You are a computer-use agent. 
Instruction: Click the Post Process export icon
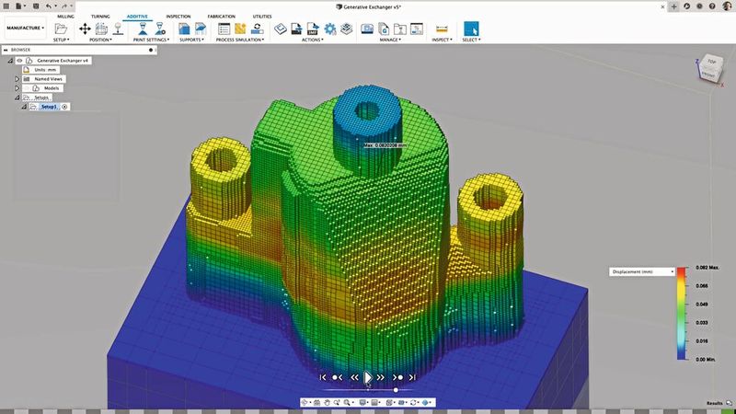[x=296, y=29]
